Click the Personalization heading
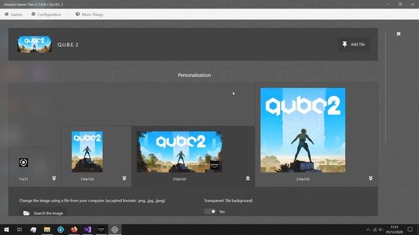Viewport: 419px width, 235px height. (x=194, y=75)
